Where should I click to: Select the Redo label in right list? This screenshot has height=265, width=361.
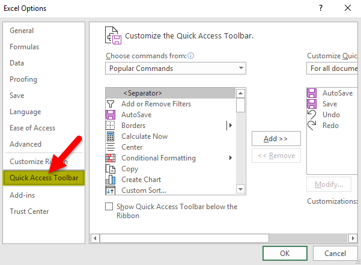coord(330,126)
